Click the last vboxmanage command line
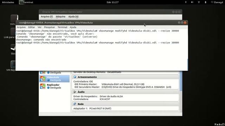 point(97,43)
